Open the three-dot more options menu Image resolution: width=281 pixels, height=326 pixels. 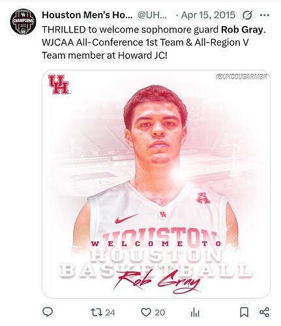coord(265,15)
